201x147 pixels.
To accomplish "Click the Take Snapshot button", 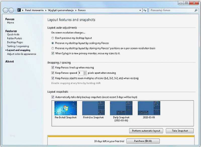I will [180, 131].
